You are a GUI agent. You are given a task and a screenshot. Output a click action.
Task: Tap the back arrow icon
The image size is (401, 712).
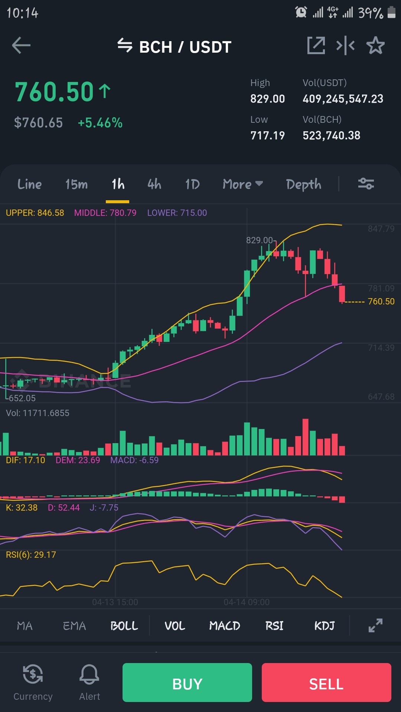point(21,46)
